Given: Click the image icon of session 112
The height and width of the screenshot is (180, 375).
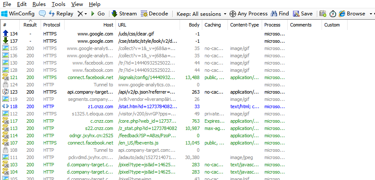Looking at the screenshot, I should point(6,114).
